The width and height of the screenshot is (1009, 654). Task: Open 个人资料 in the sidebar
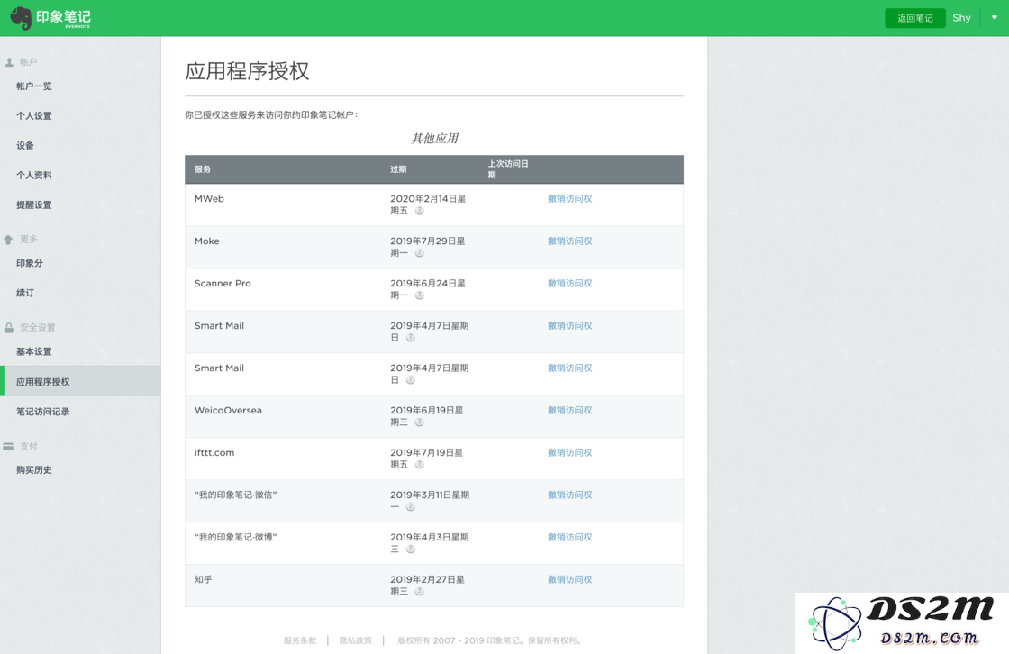pyautogui.click(x=34, y=175)
